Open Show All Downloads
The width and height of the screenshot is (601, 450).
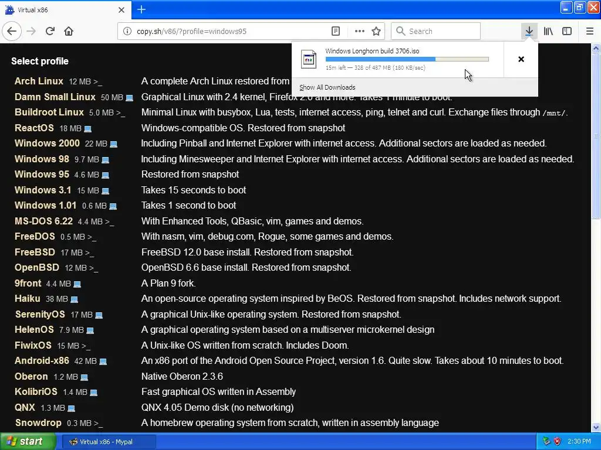pyautogui.click(x=327, y=87)
